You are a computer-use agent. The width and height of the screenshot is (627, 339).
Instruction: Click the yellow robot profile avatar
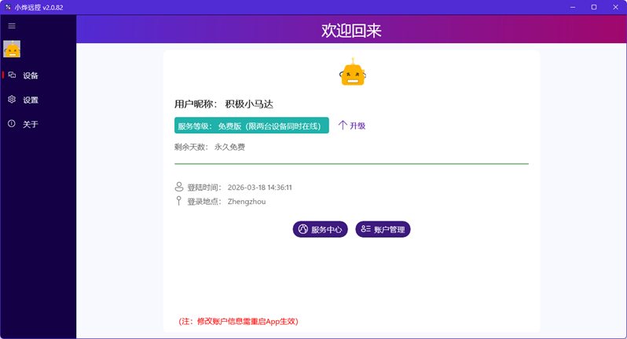click(x=352, y=73)
